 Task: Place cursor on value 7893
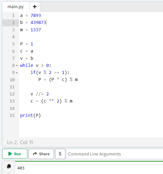point(36,15)
